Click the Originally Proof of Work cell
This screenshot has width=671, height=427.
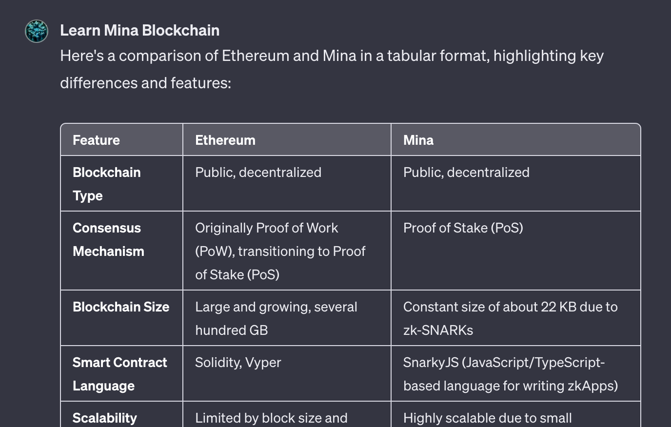[x=287, y=251]
